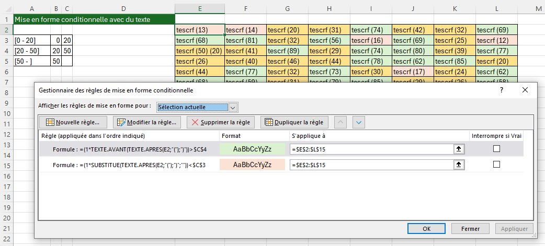Collapse dialog for second rule range
545x246 pixels.
tap(459, 165)
